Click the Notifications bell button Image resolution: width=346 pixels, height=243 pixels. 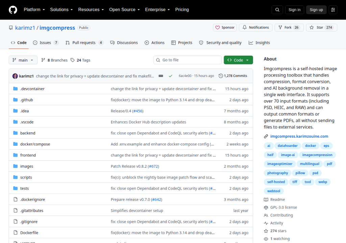coord(256,28)
